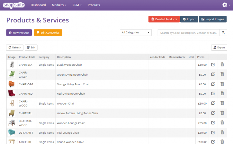Click the Deleted Products button
233x144 pixels.
(x=164, y=19)
